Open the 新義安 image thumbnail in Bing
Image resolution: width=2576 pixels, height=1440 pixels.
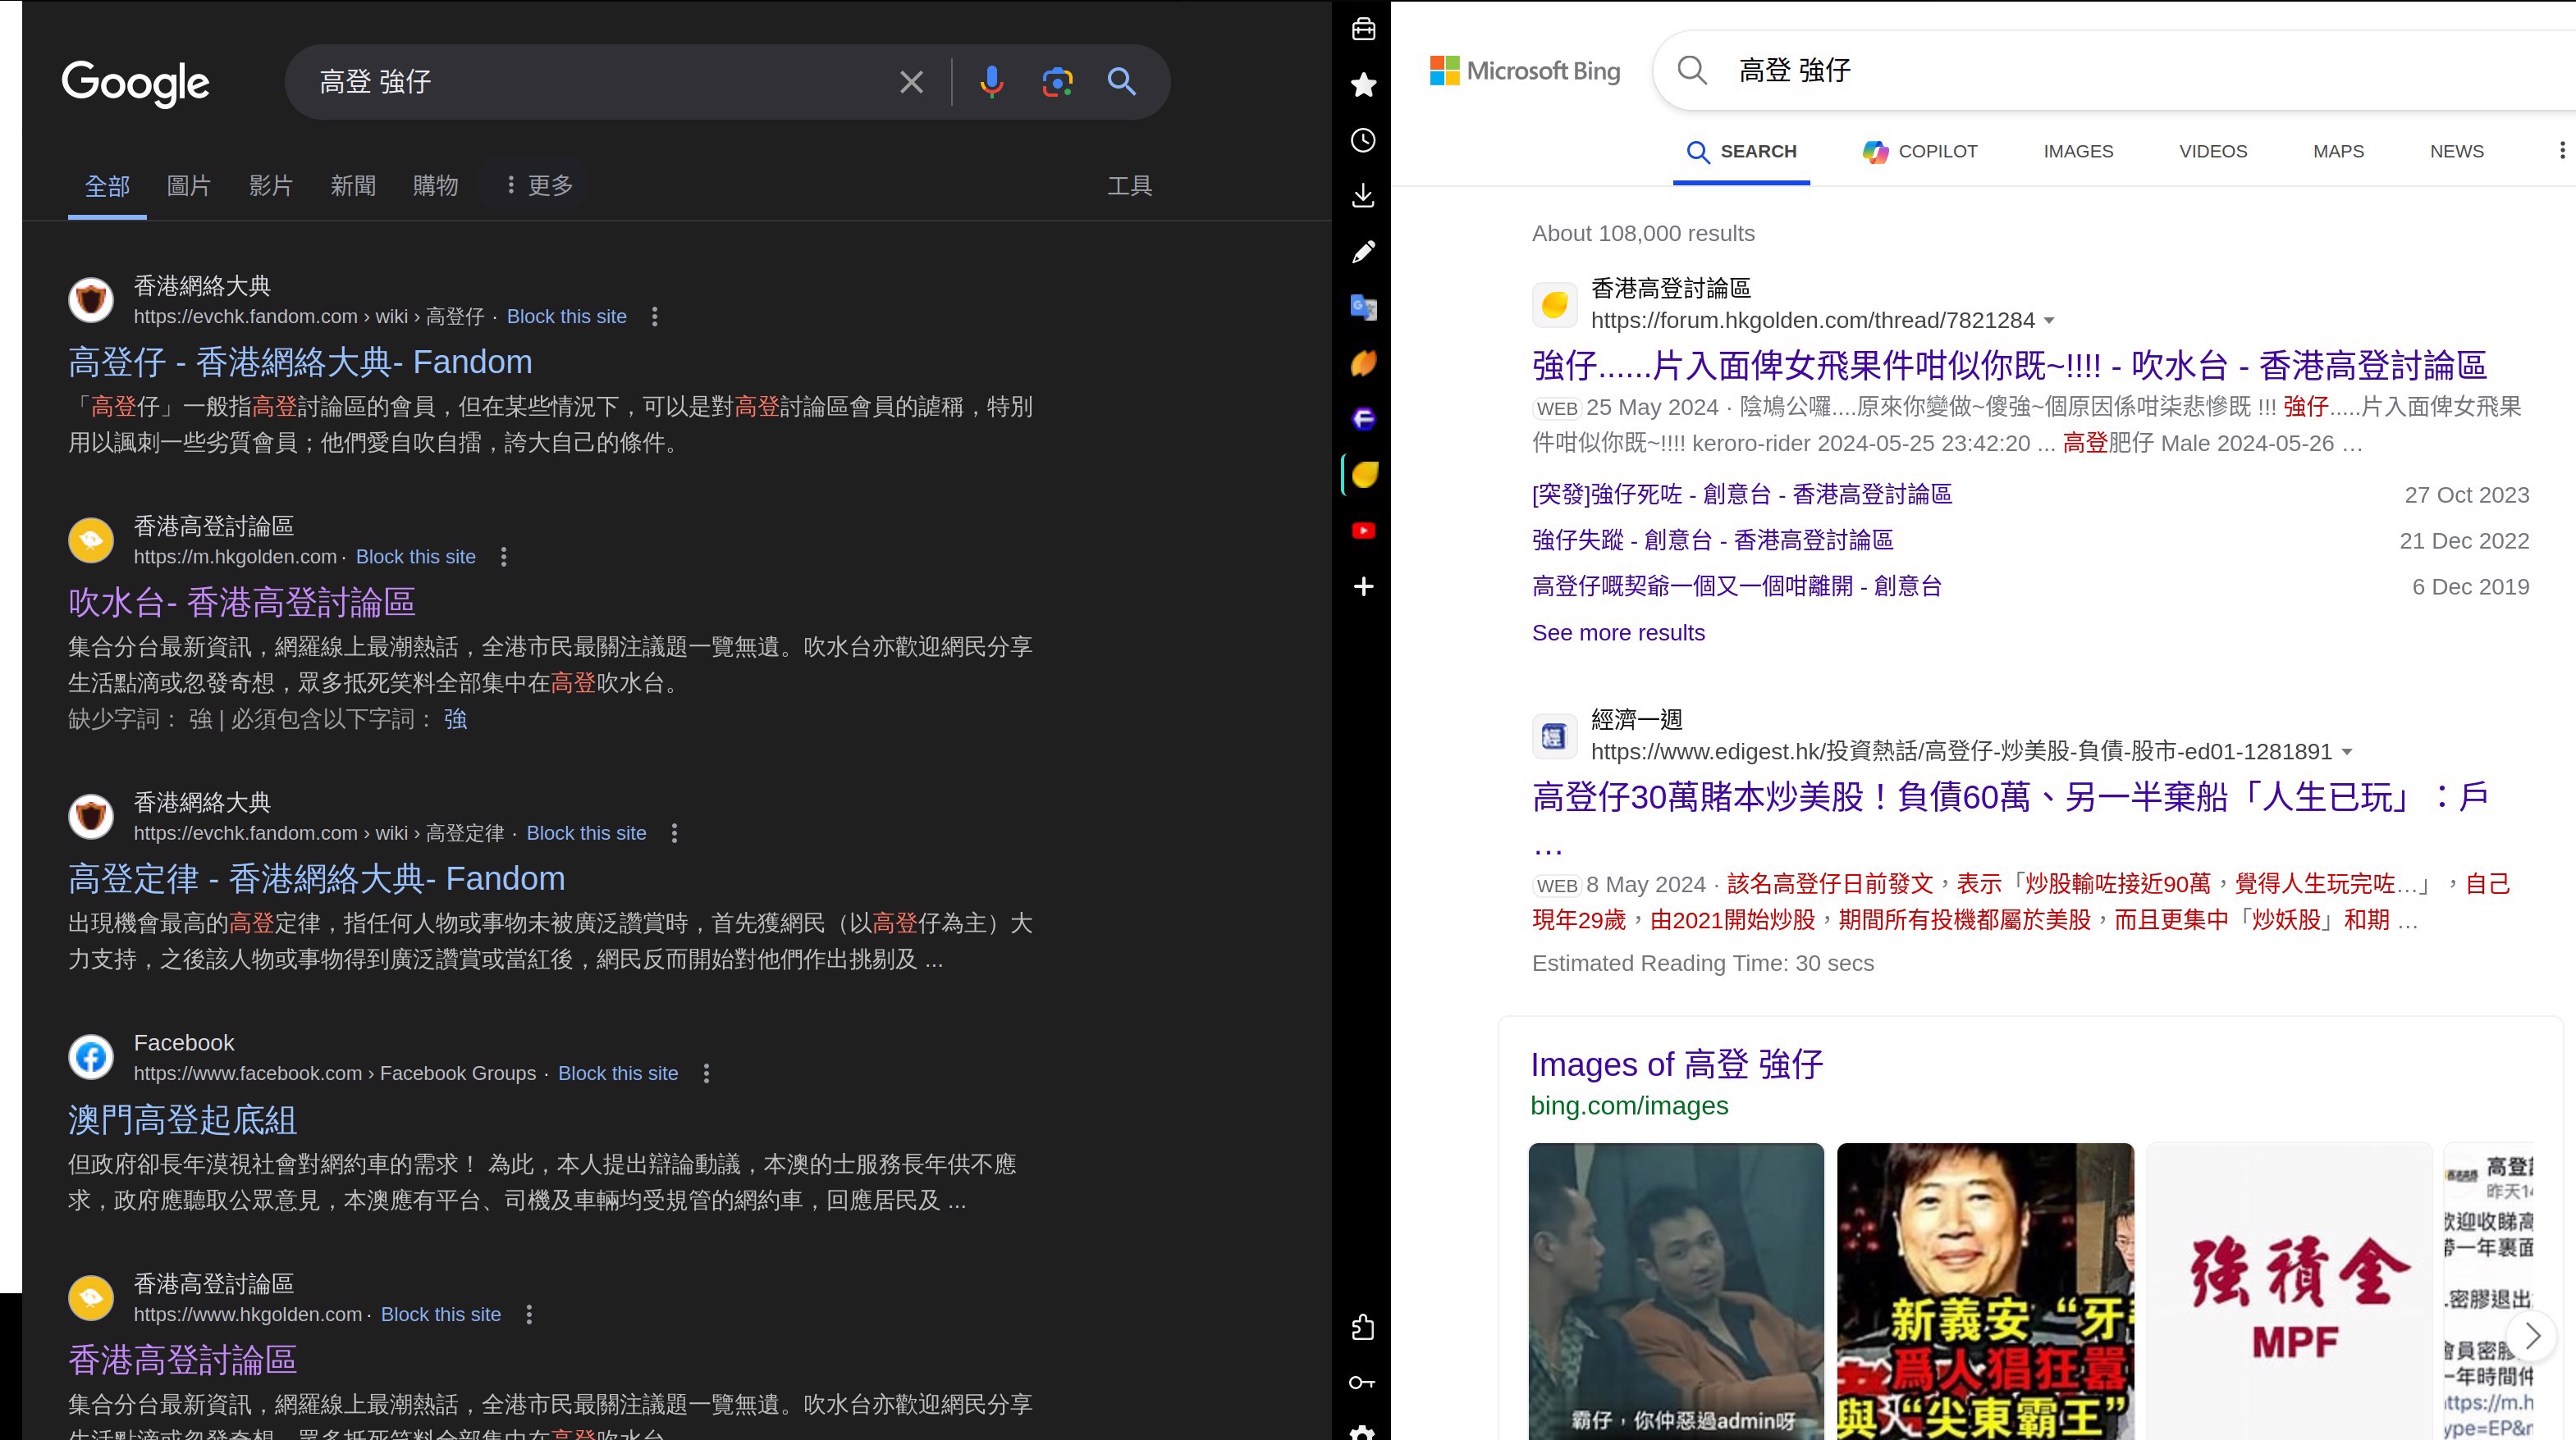pyautogui.click(x=1985, y=1291)
